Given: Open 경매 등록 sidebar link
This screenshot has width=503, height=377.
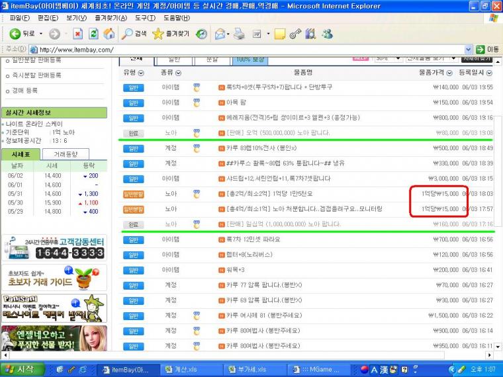Looking at the screenshot, I should [24, 91].
